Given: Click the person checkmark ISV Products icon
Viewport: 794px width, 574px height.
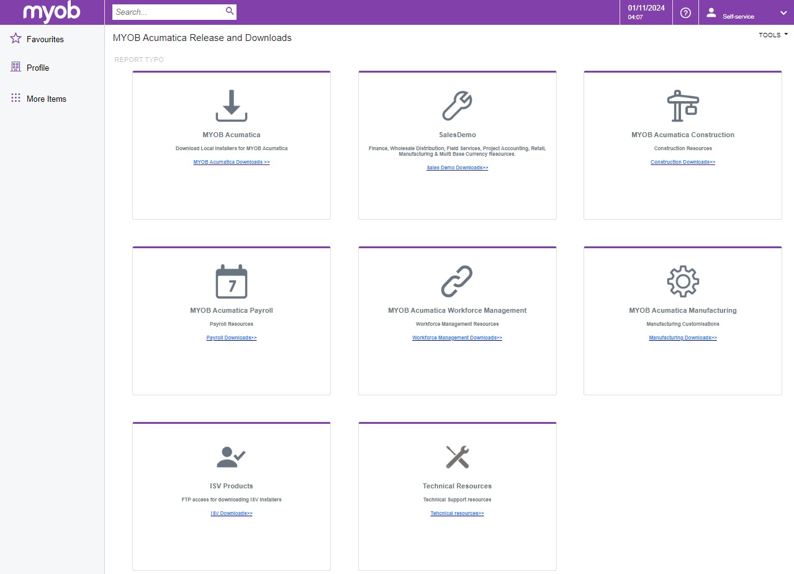Looking at the screenshot, I should pyautogui.click(x=232, y=457).
